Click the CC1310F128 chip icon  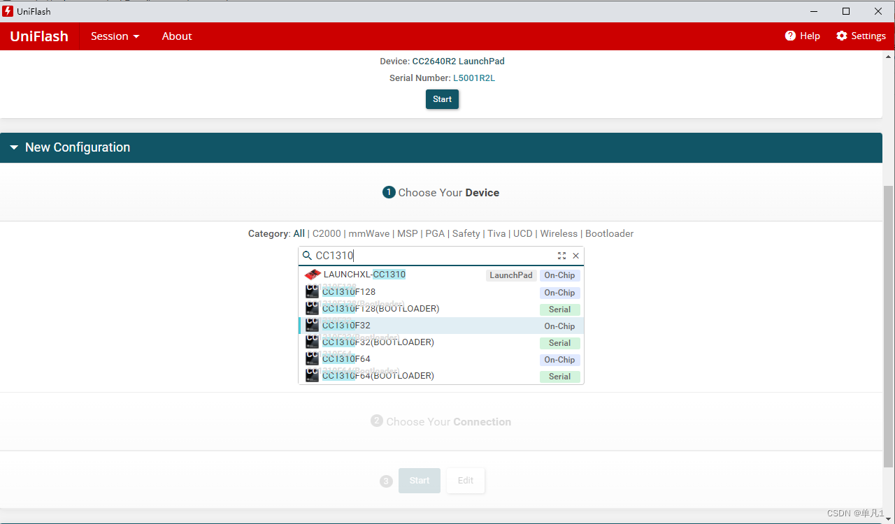(312, 292)
